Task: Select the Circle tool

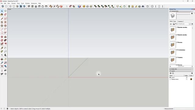Action: point(2,26)
